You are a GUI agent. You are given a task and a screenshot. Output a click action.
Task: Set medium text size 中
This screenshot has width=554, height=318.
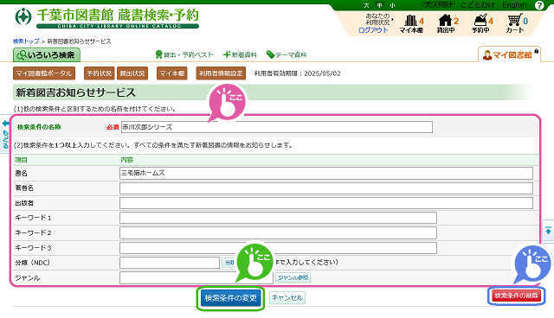click(x=379, y=5)
